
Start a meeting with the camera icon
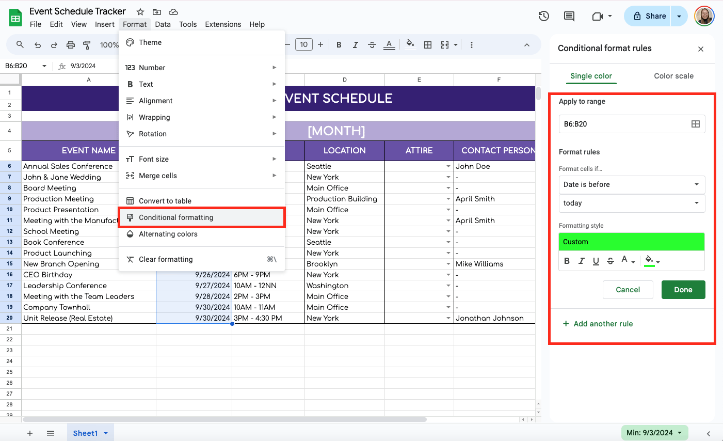598,16
